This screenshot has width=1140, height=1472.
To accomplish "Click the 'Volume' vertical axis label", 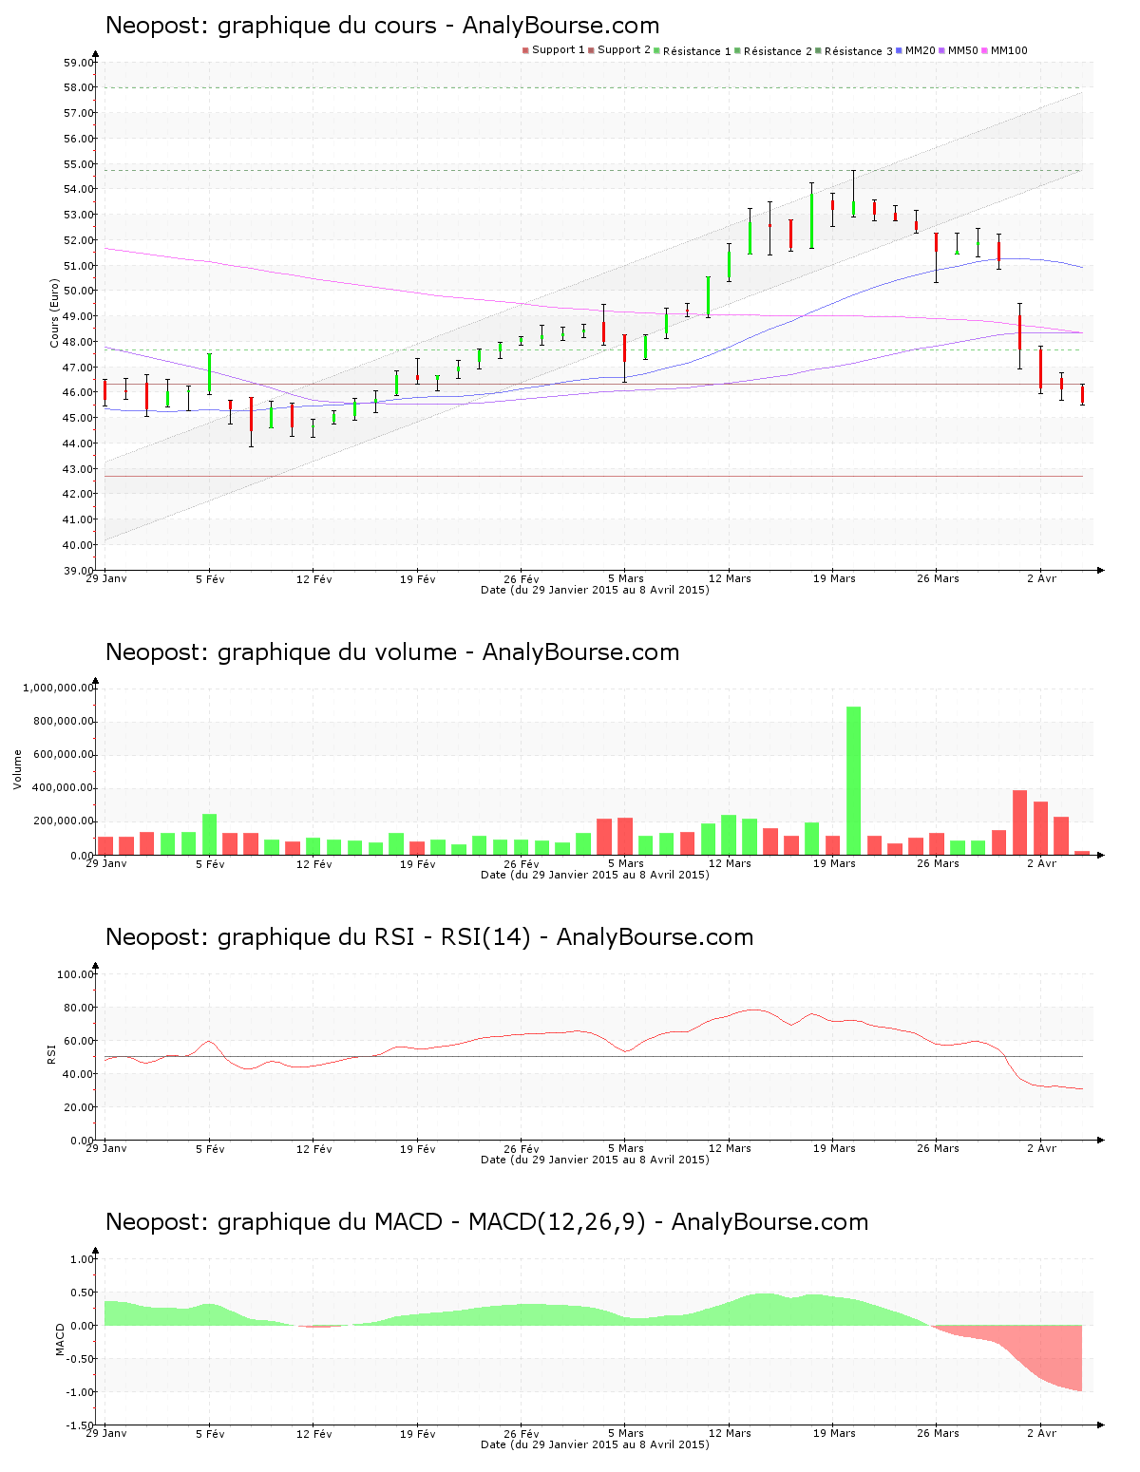I will click(17, 769).
